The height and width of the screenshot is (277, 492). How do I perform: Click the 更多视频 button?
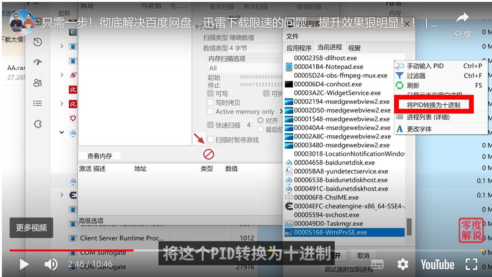coord(31,228)
